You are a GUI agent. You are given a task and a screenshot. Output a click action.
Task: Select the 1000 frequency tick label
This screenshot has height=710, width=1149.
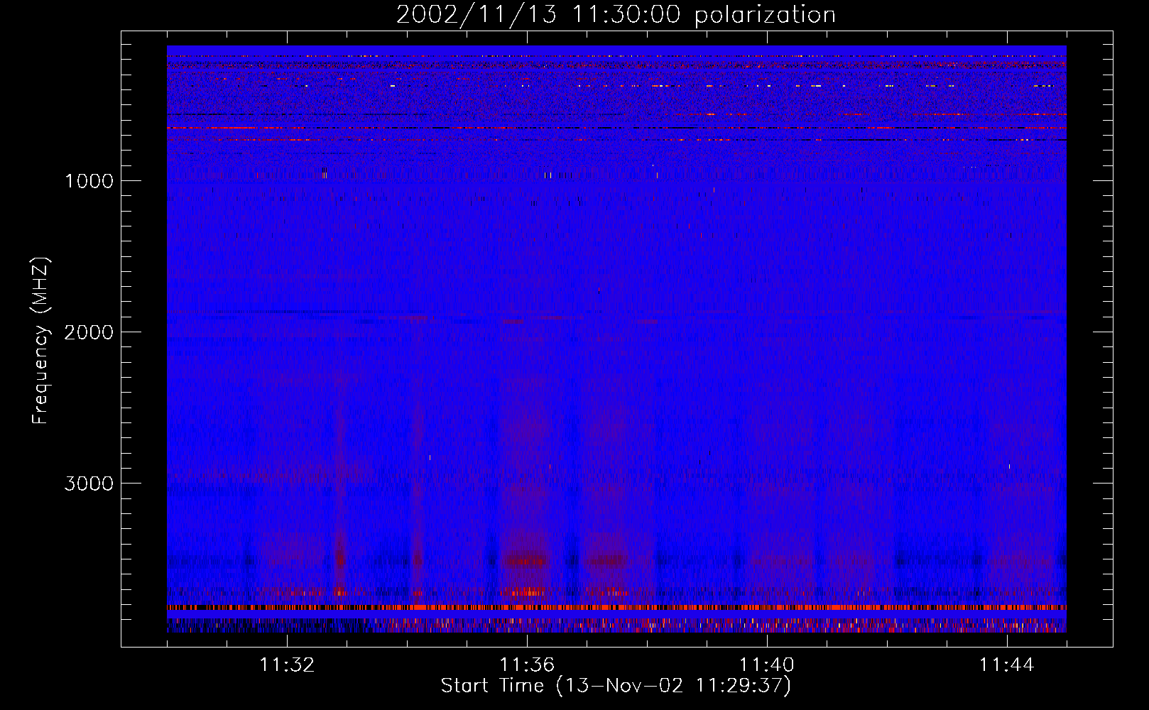point(89,180)
